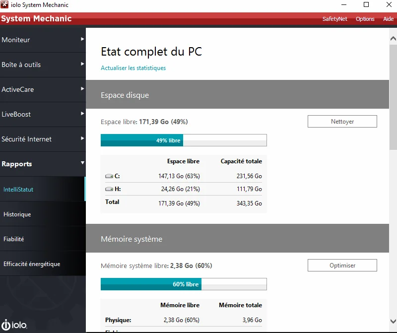This screenshot has height=333, width=397.
Task: Click the 111,79 Go capacity value
Action: coord(249,189)
